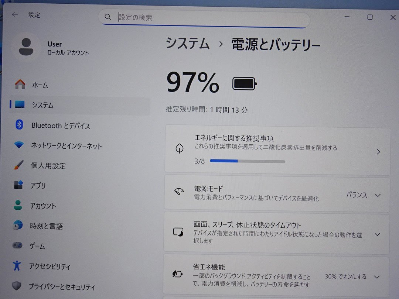Click the 電源モード gauge icon

(179, 191)
